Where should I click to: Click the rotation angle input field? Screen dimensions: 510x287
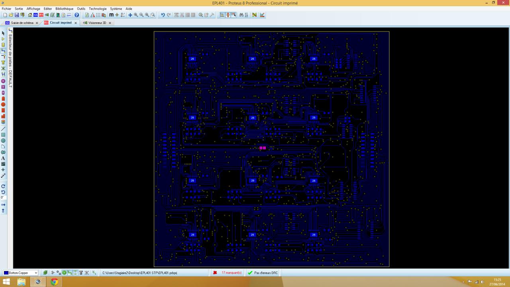(3, 197)
